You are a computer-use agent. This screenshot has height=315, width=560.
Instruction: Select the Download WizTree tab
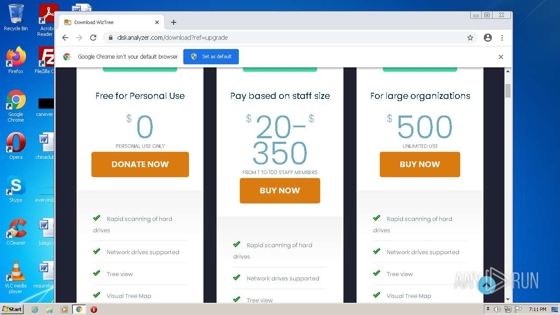tap(109, 22)
